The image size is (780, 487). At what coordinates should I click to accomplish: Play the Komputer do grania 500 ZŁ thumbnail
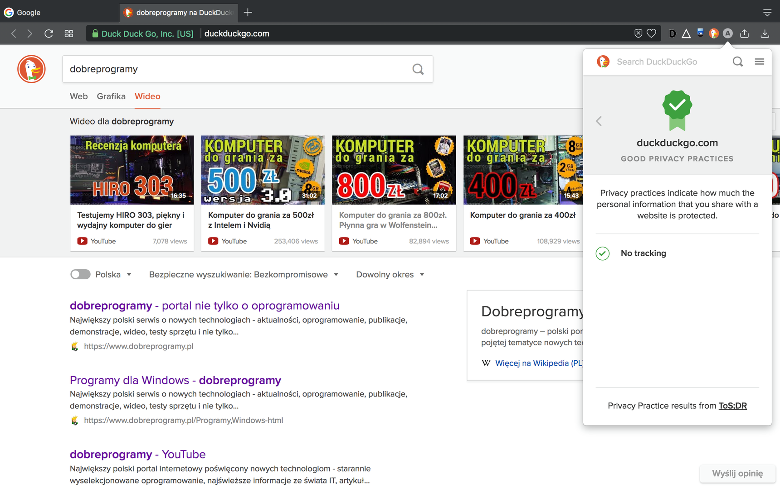[263, 170]
